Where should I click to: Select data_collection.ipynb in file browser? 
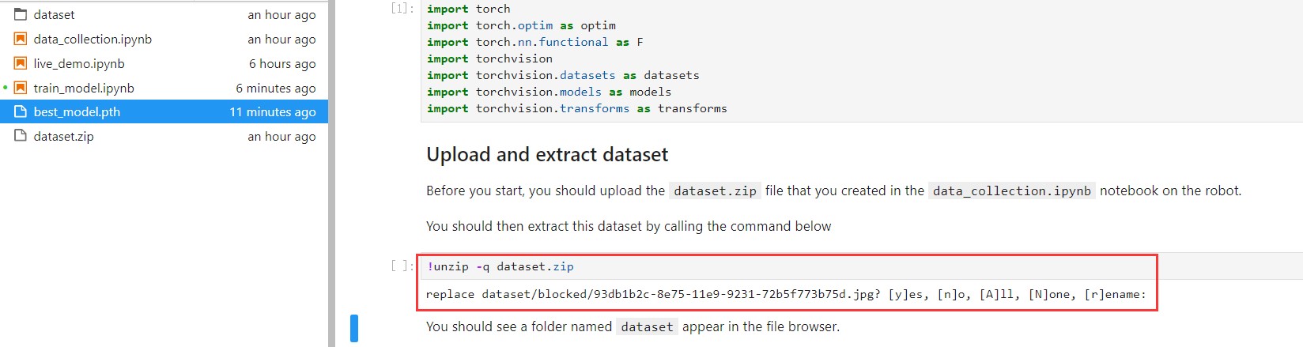coord(164,39)
